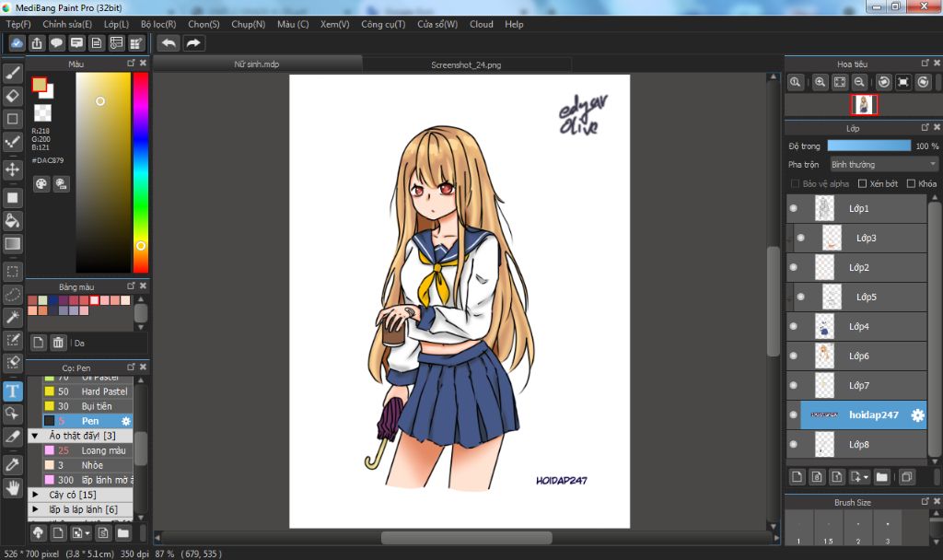Hide layer Lớp3 visibility dot
Viewport: 943px width, 560px height.
pyautogui.click(x=800, y=238)
